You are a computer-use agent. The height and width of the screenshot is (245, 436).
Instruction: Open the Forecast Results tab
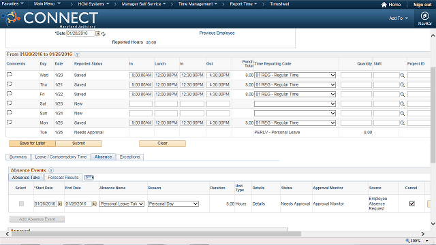tap(63, 178)
